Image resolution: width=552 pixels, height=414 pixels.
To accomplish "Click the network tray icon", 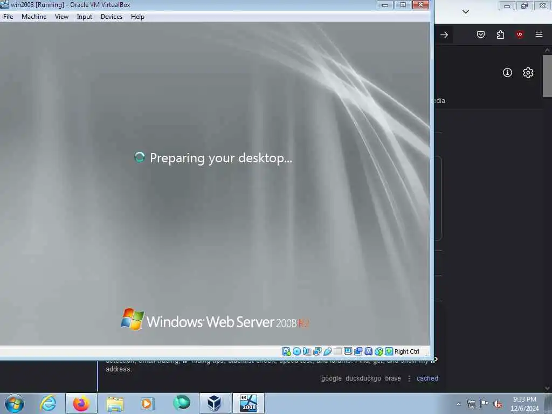I will [471, 404].
